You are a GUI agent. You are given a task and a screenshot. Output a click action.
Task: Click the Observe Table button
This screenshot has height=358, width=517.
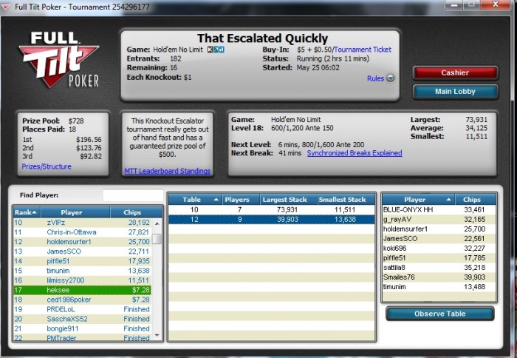440,314
